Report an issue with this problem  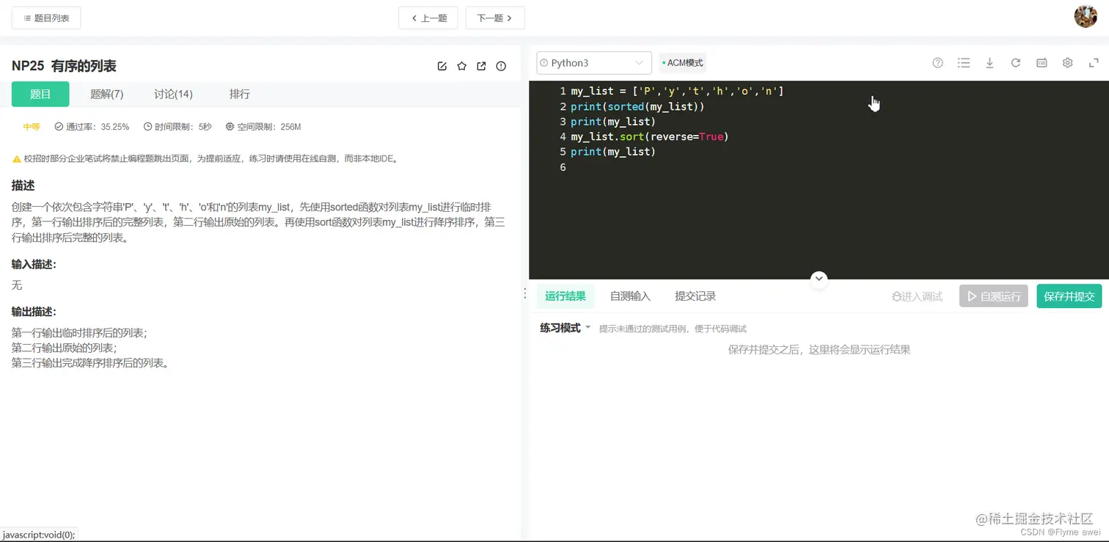click(501, 65)
